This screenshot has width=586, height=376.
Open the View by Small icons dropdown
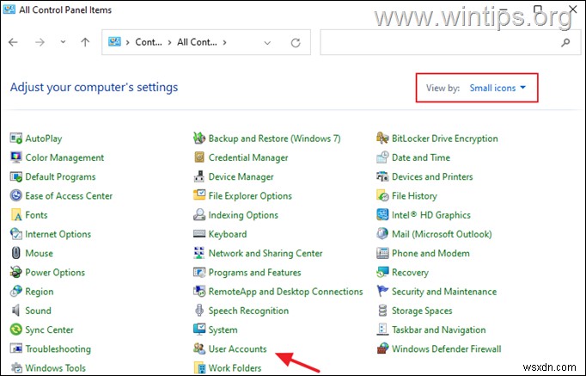(x=497, y=88)
